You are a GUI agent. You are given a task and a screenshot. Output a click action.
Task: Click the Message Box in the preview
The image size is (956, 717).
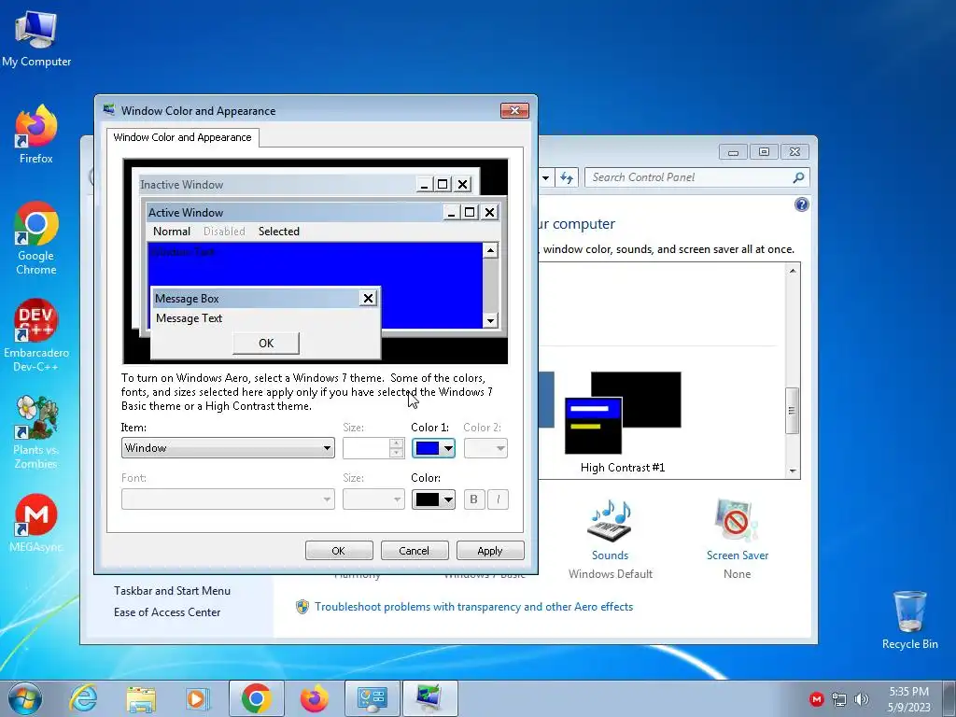coord(266,322)
